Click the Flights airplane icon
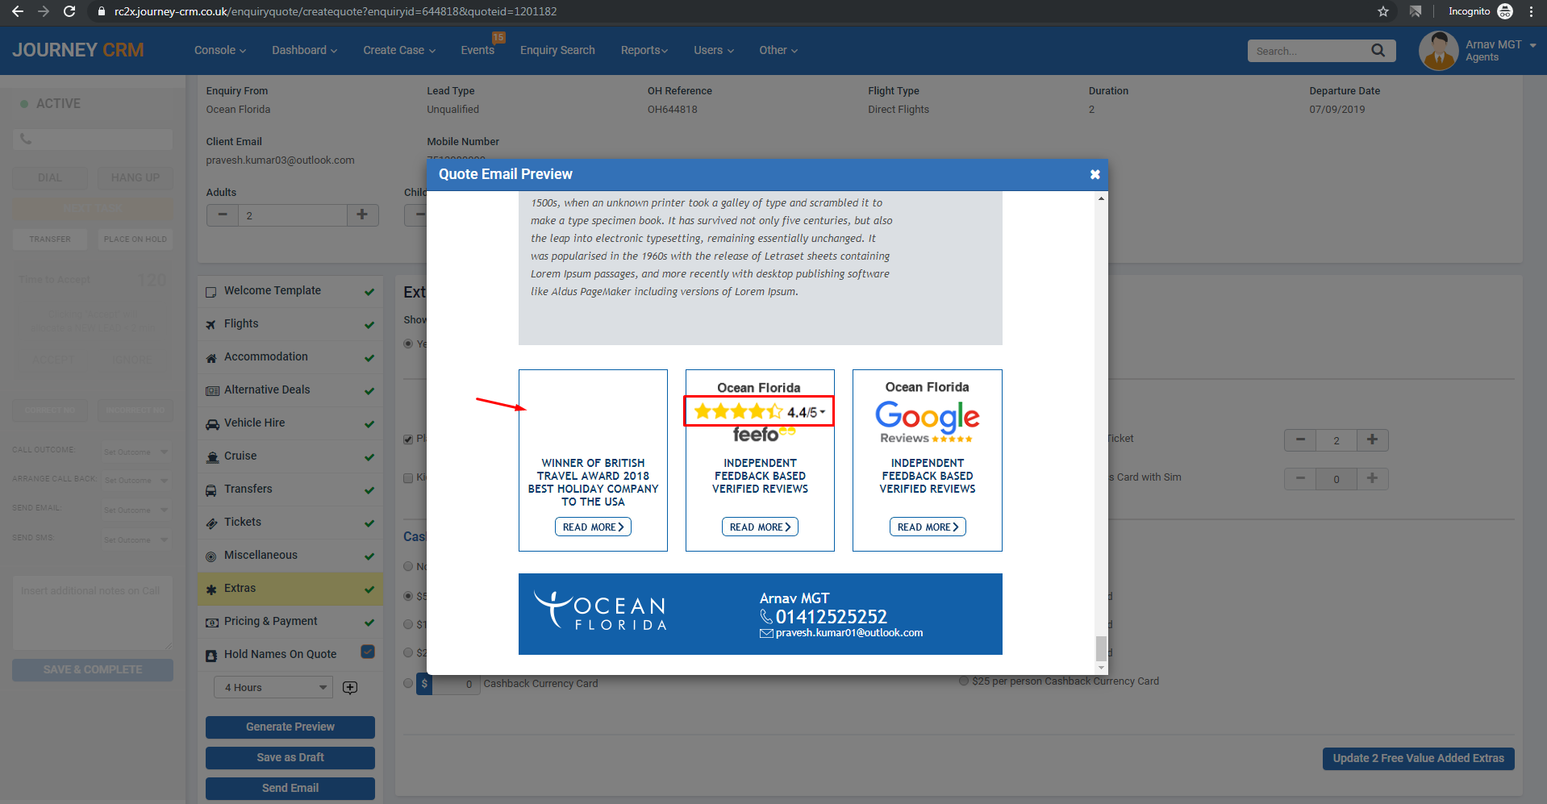1547x804 pixels. pos(211,324)
